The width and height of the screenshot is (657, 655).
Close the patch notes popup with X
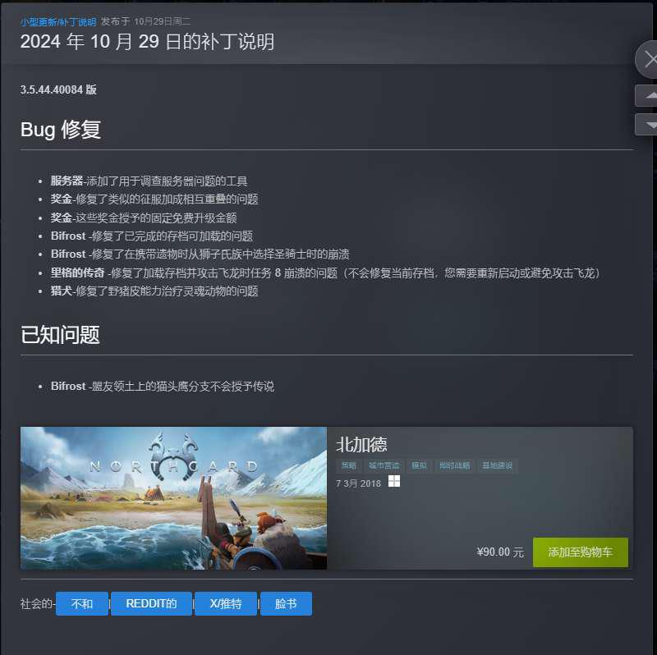[647, 59]
